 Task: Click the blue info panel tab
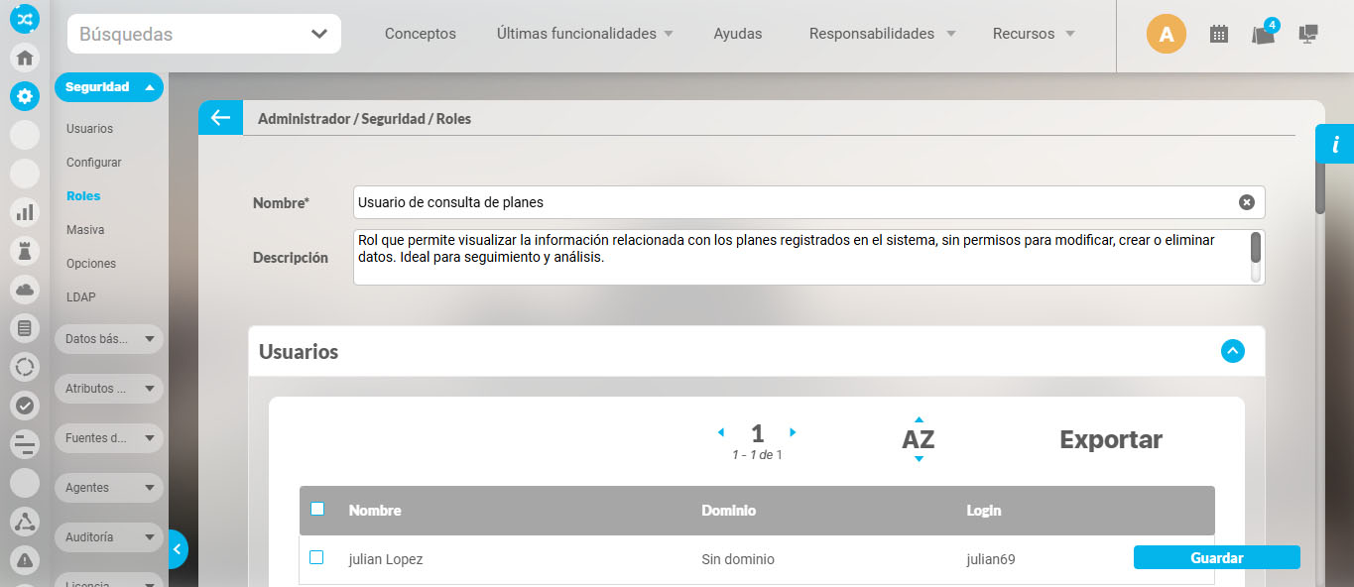(x=1334, y=144)
